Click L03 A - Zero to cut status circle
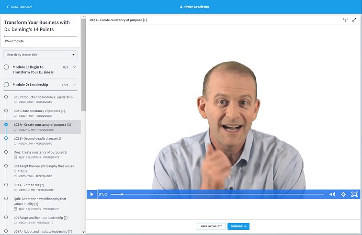 [6, 185]
